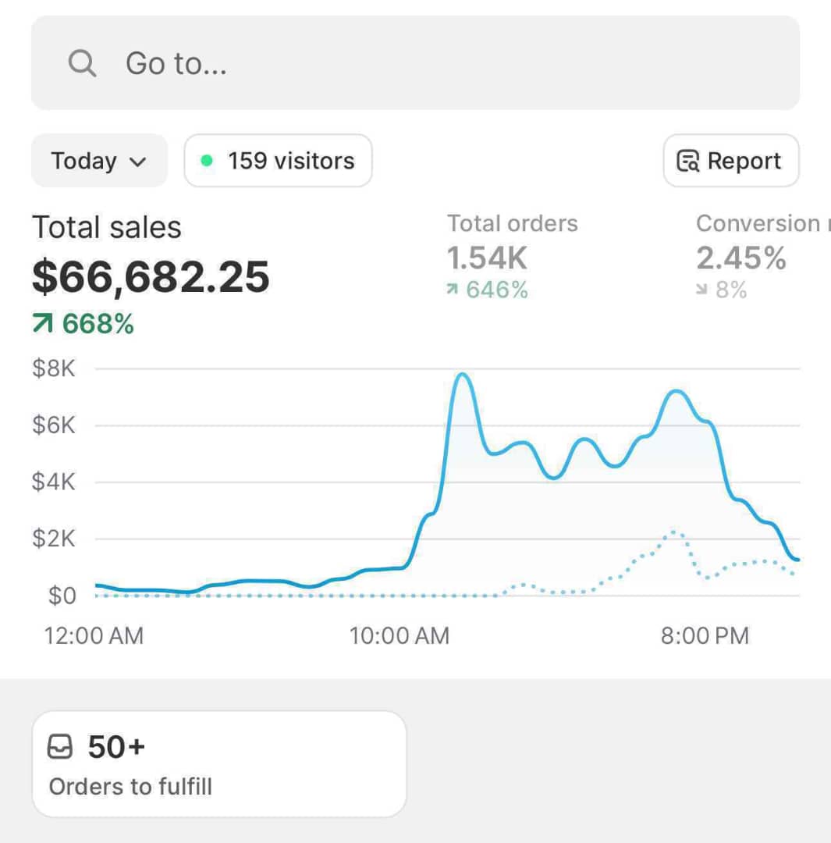Viewport: 831px width, 843px height.
Task: Select the Total sales metric
Action: [107, 228]
